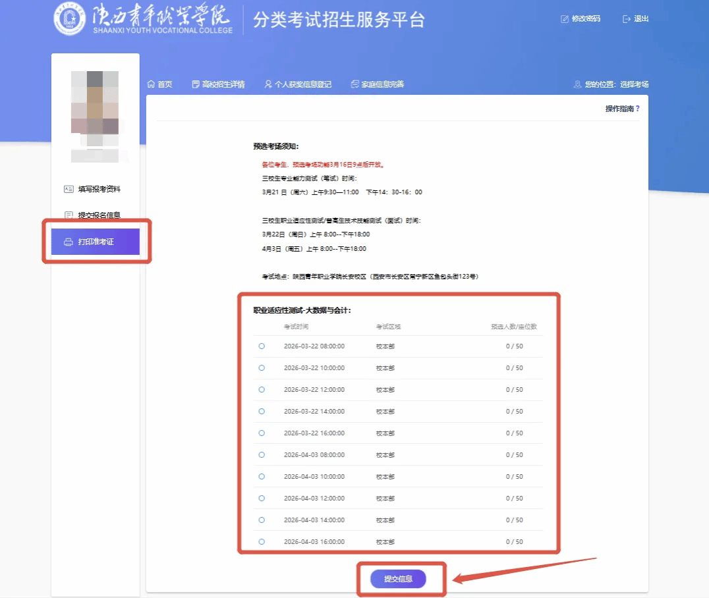This screenshot has height=598, width=709.
Task: Pick the 2026-04-03 16:00:00 exam slot radio
Action: 262,541
